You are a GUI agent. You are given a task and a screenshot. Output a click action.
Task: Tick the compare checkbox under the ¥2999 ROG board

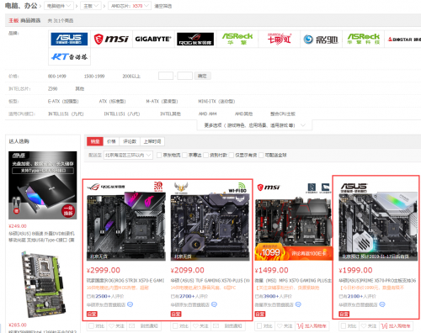click(x=91, y=326)
